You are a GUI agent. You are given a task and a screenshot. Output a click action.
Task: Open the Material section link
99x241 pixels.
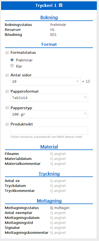pyautogui.click(x=49, y=146)
